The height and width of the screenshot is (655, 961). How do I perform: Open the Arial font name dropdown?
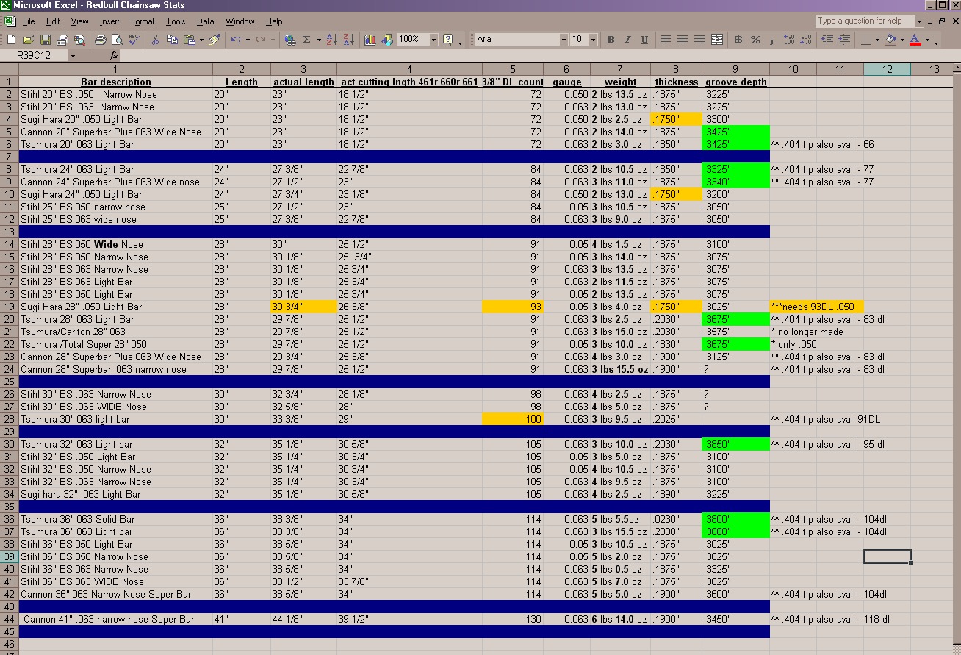[x=564, y=40]
